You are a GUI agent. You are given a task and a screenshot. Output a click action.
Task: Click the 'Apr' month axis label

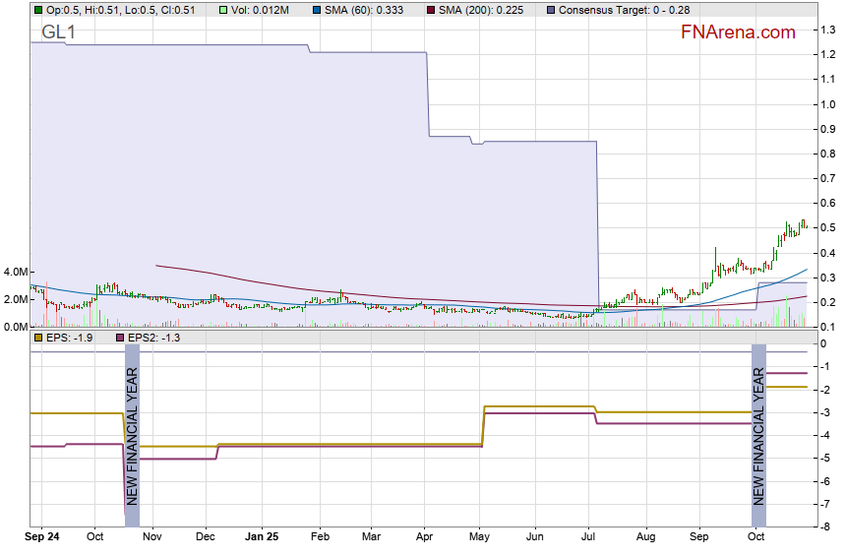(425, 537)
